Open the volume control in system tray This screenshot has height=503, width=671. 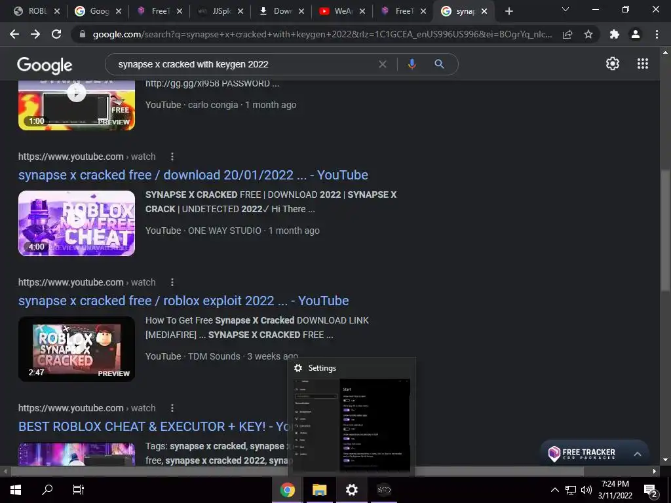(x=586, y=490)
